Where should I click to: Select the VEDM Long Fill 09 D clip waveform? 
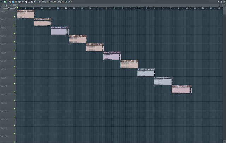tap(112, 57)
